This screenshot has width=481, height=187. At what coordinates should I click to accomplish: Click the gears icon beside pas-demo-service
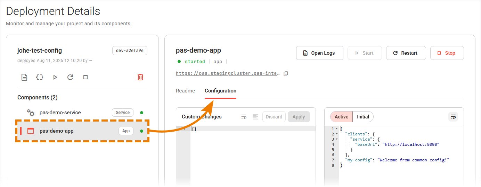click(31, 113)
